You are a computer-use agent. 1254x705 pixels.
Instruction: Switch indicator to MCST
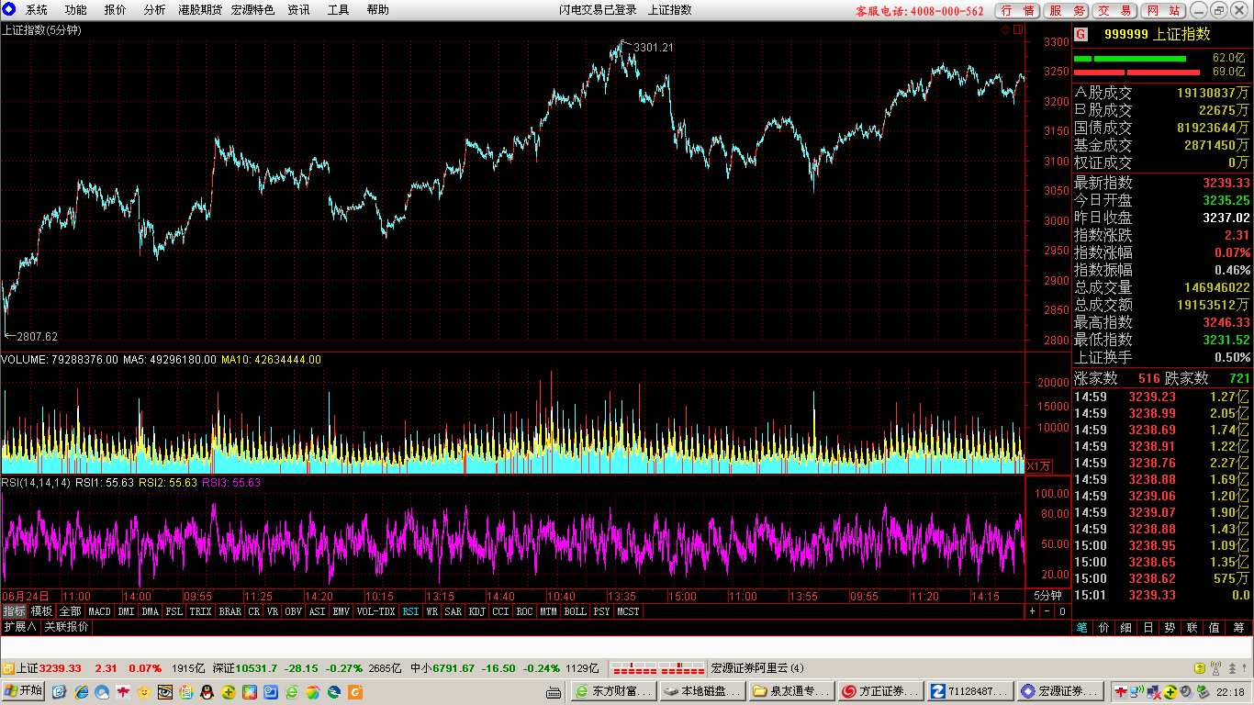click(629, 610)
